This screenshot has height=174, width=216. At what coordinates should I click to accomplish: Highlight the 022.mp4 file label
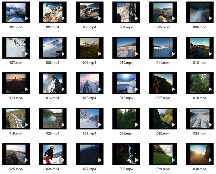pyautogui.click(x=126, y=134)
